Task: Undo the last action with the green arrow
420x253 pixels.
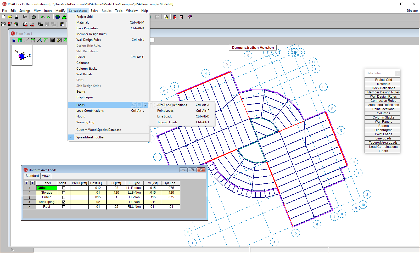Action: tap(43, 17)
